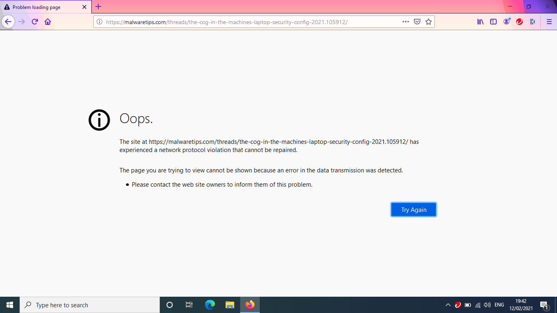
Task: Open Cortana from the taskbar
Action: pos(170,305)
